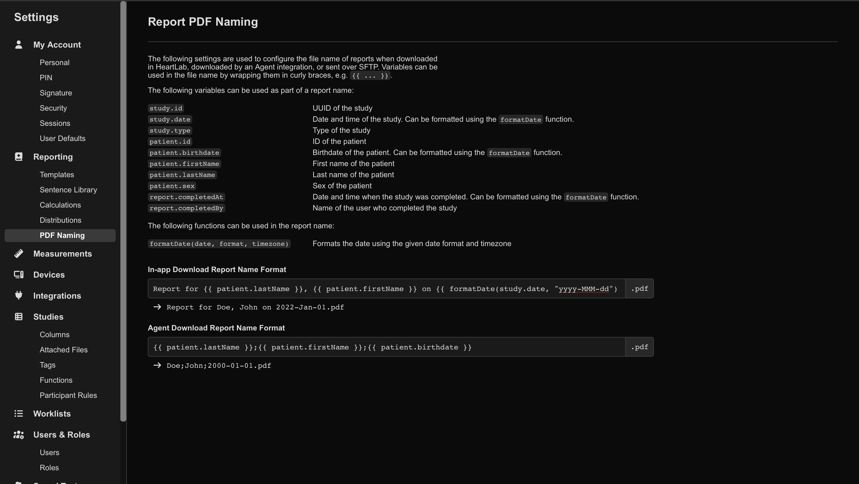Image resolution: width=859 pixels, height=484 pixels.
Task: Click the Studies table icon
Action: click(x=19, y=316)
